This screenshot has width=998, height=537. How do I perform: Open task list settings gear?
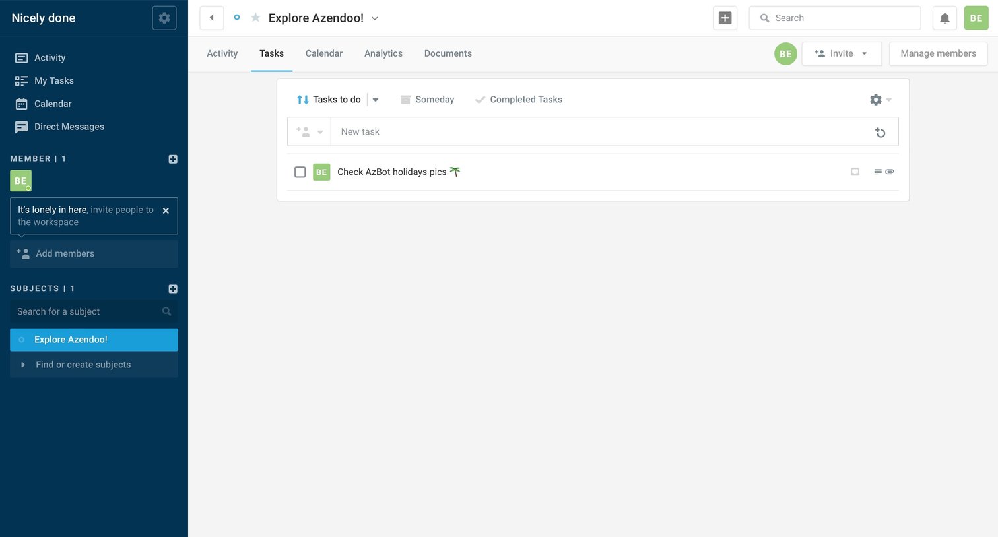coord(881,100)
